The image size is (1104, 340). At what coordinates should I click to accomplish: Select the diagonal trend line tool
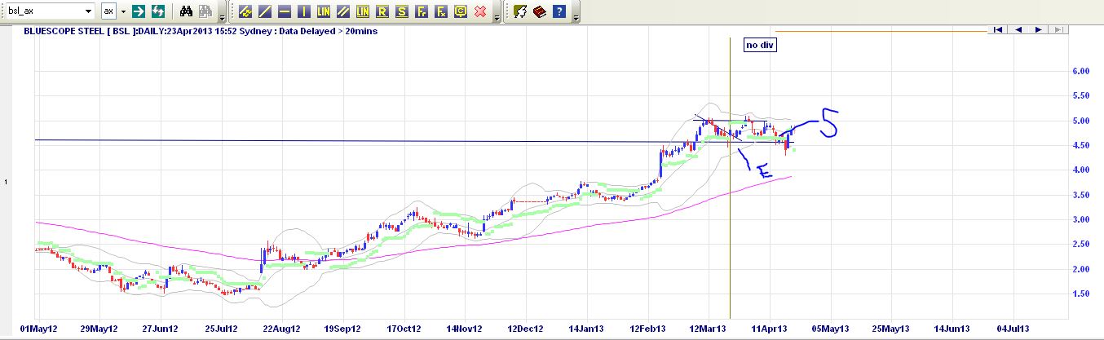pyautogui.click(x=264, y=11)
